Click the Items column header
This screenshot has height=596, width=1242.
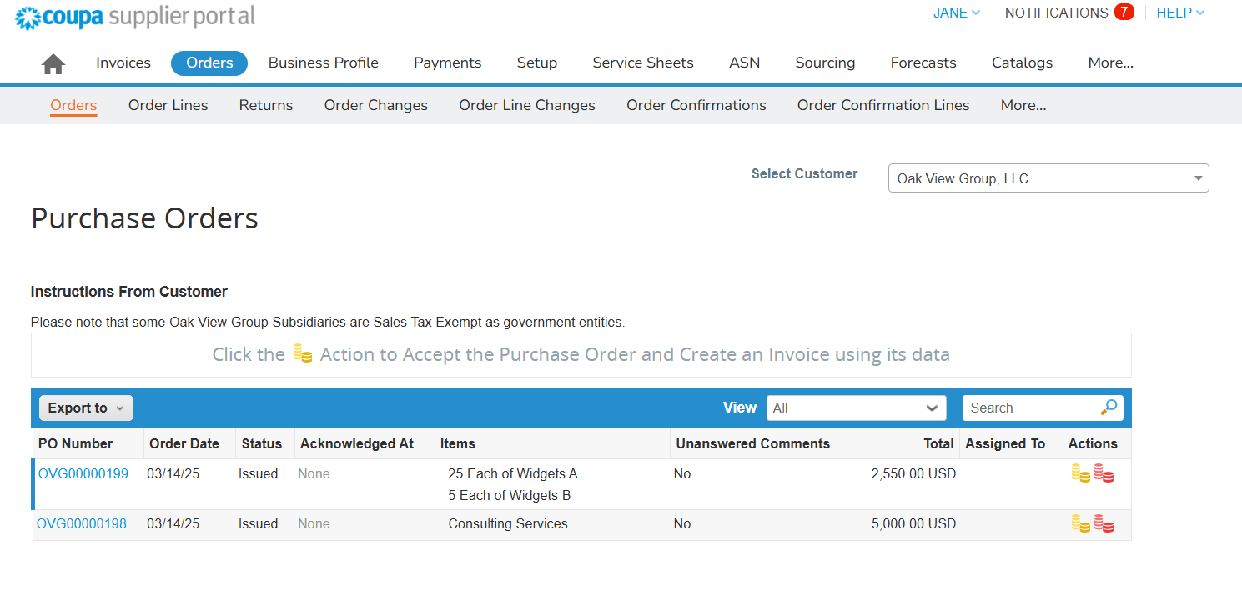458,443
